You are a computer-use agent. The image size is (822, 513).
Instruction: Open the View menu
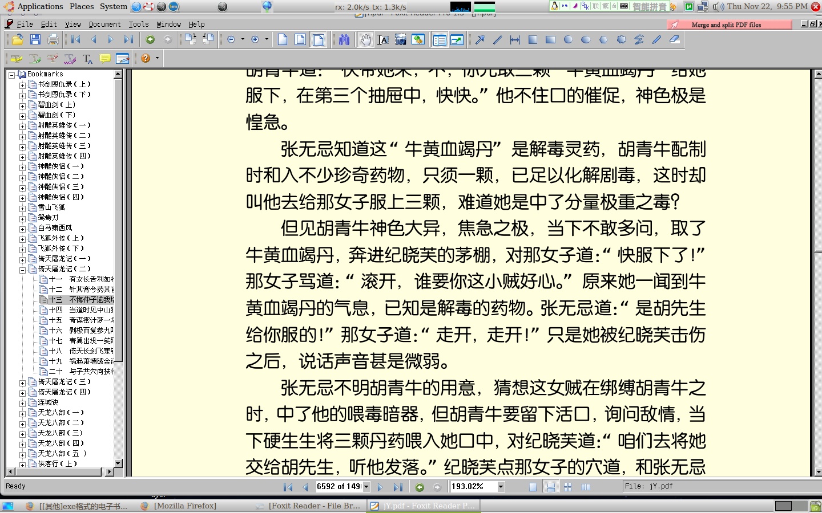point(73,25)
